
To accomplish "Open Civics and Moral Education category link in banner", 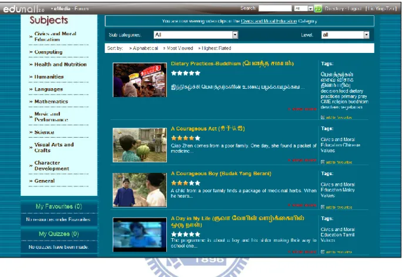I will click(269, 21).
